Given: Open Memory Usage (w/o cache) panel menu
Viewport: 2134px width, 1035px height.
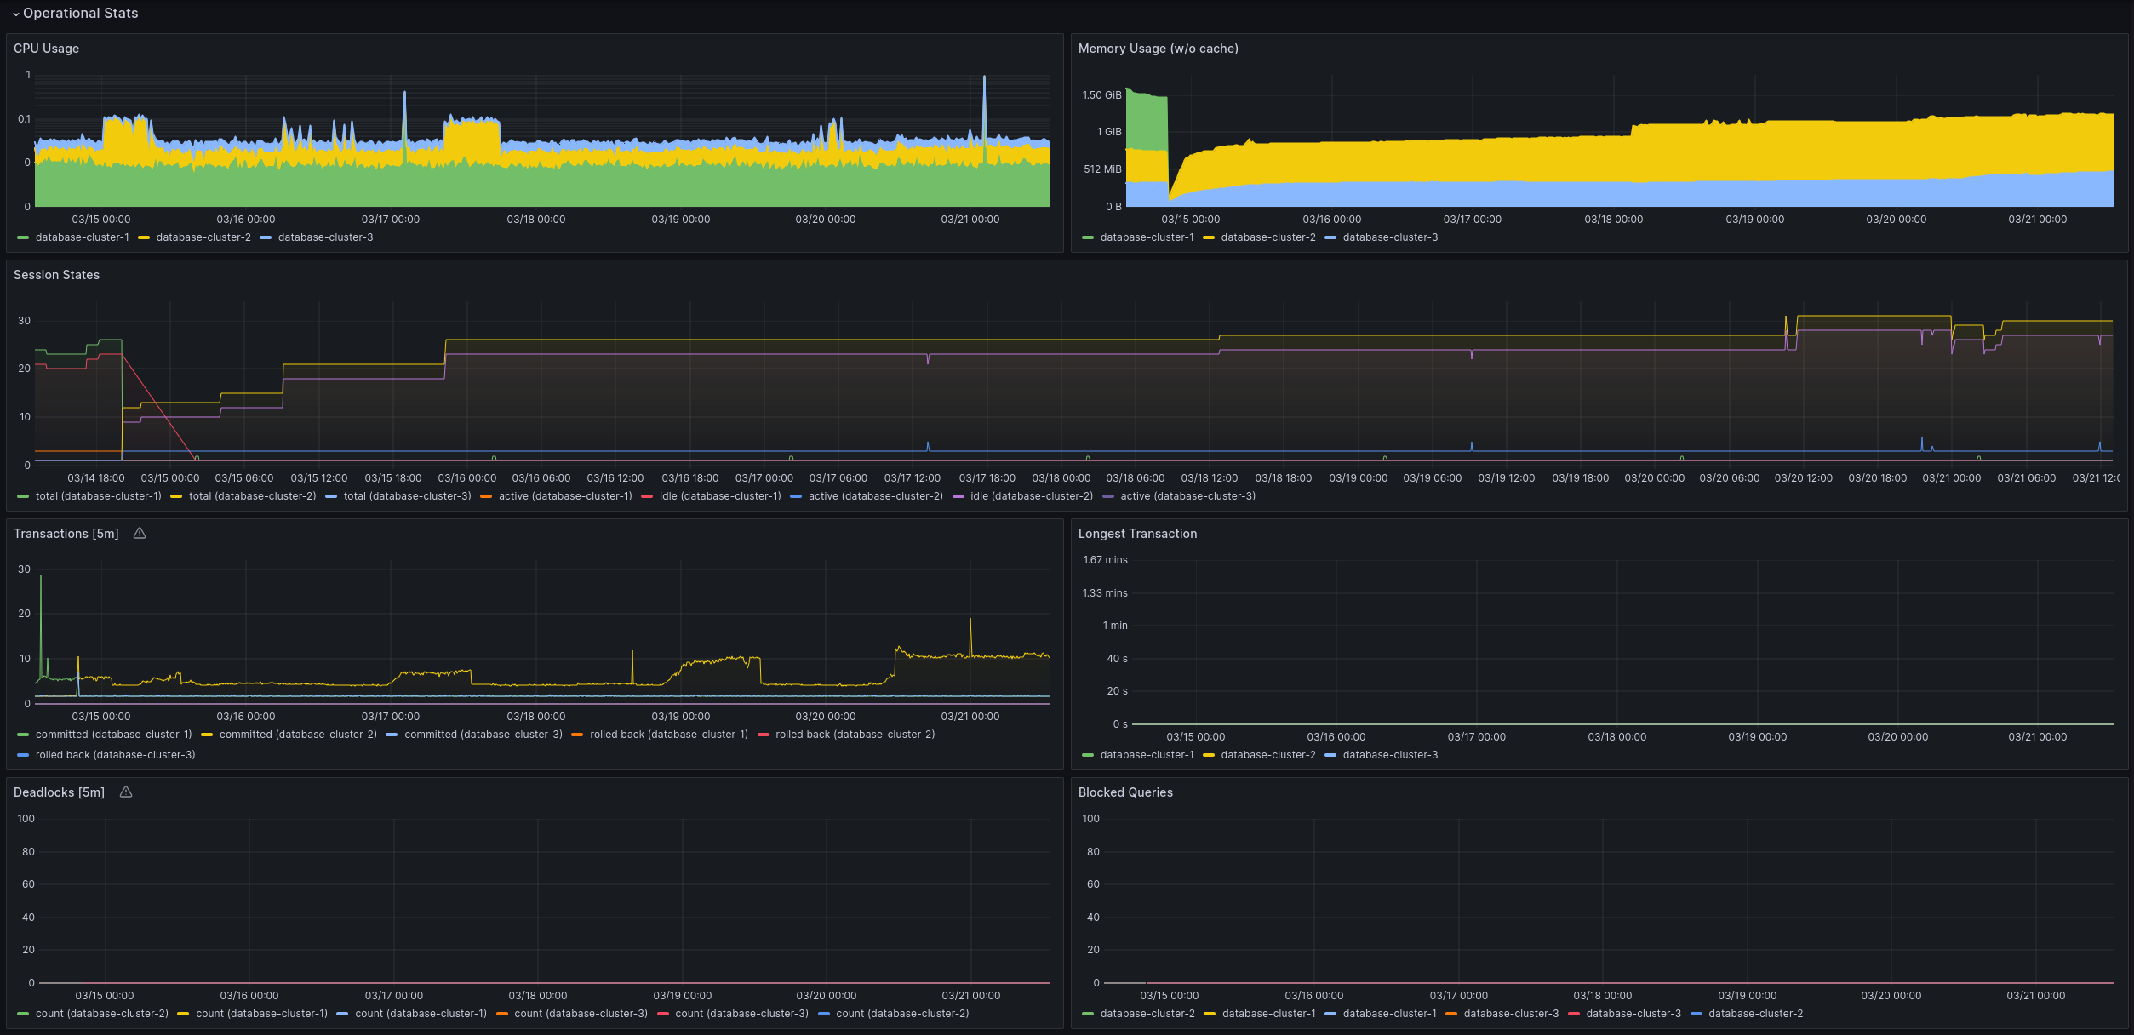Looking at the screenshot, I should pos(1158,49).
